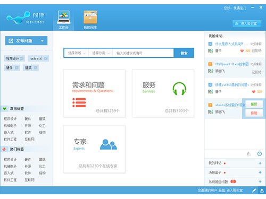Select 互联网 under 常用标签

[x=29, y=140]
